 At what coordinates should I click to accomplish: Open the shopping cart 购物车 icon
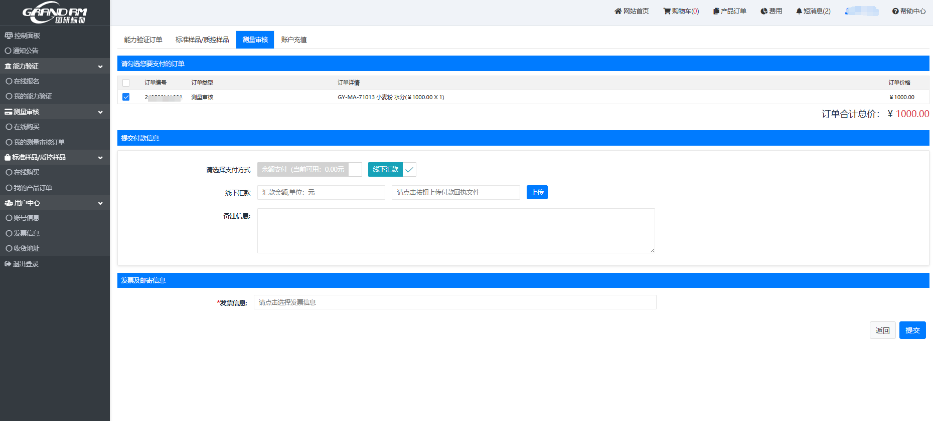(x=667, y=11)
